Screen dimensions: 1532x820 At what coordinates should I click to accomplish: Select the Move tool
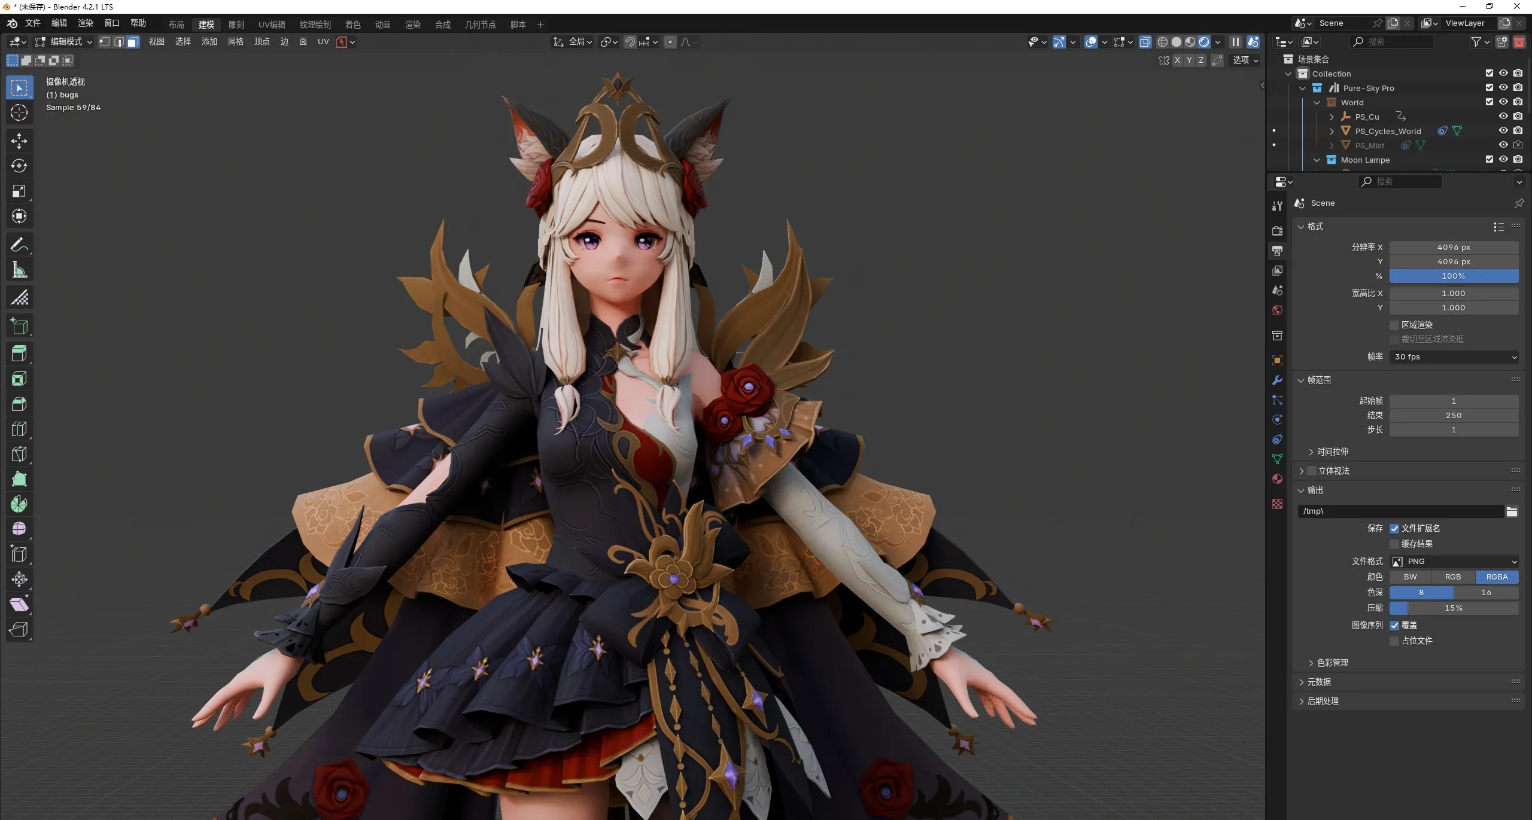pos(19,141)
